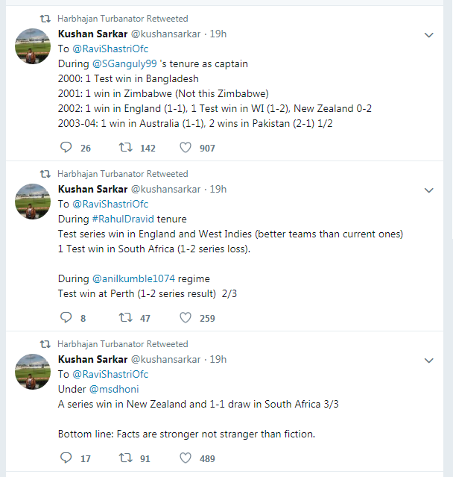The height and width of the screenshot is (477, 453).
Task: View Kushan Sarkar's avatar on the first tweet
Action: tap(34, 46)
